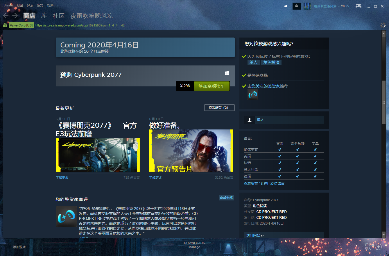This screenshot has width=389, height=256.
Task: Open 查看所有 18 种已支持语言 link
Action: pyautogui.click(x=264, y=184)
